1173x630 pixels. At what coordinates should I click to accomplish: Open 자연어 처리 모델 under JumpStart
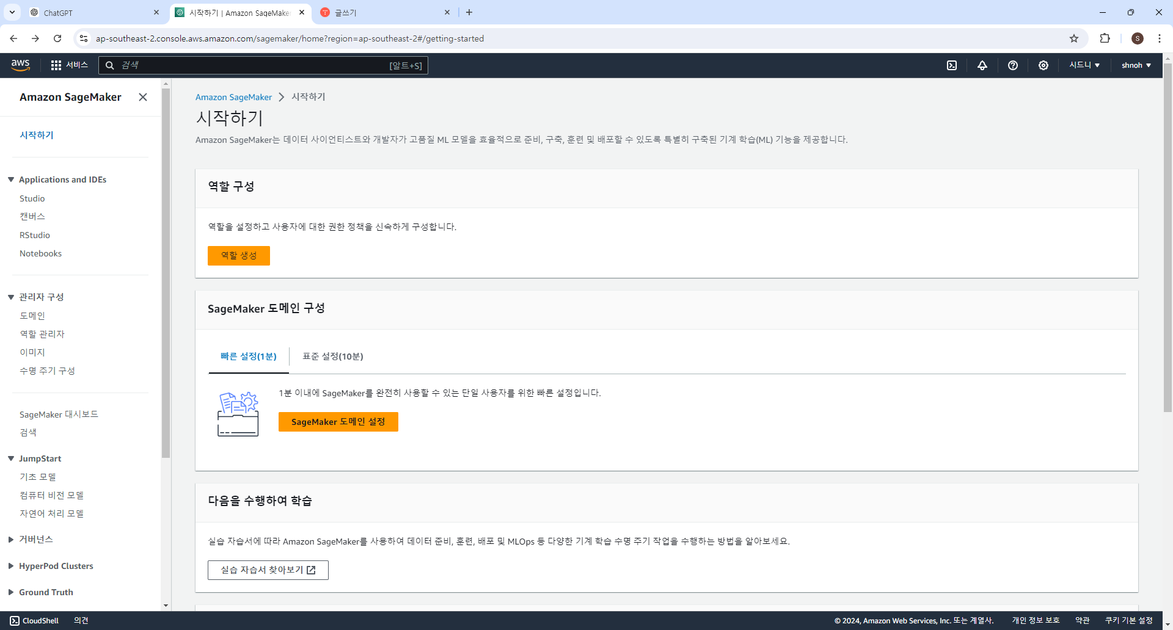(51, 513)
